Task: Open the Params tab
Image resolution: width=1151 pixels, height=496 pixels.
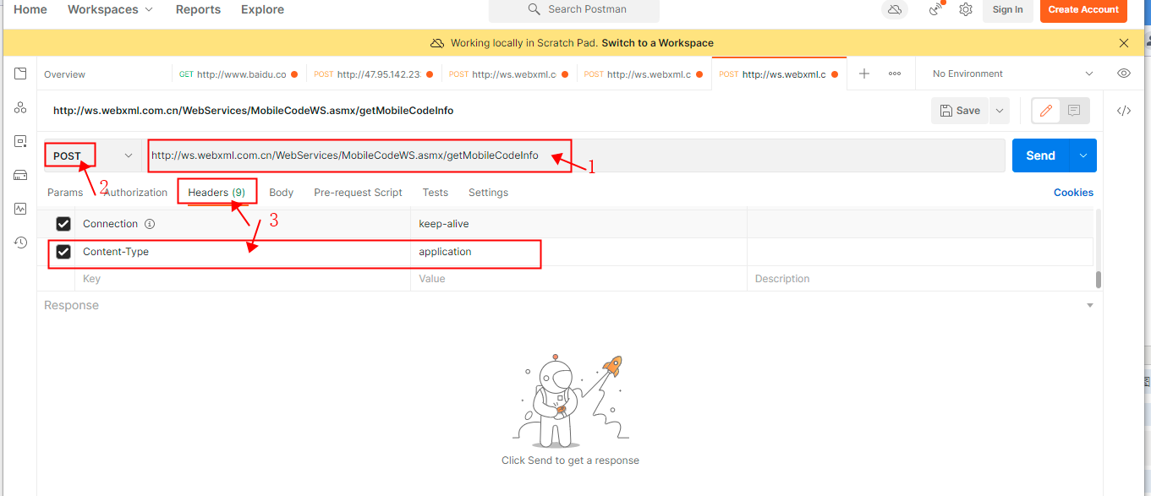Action: click(x=65, y=193)
